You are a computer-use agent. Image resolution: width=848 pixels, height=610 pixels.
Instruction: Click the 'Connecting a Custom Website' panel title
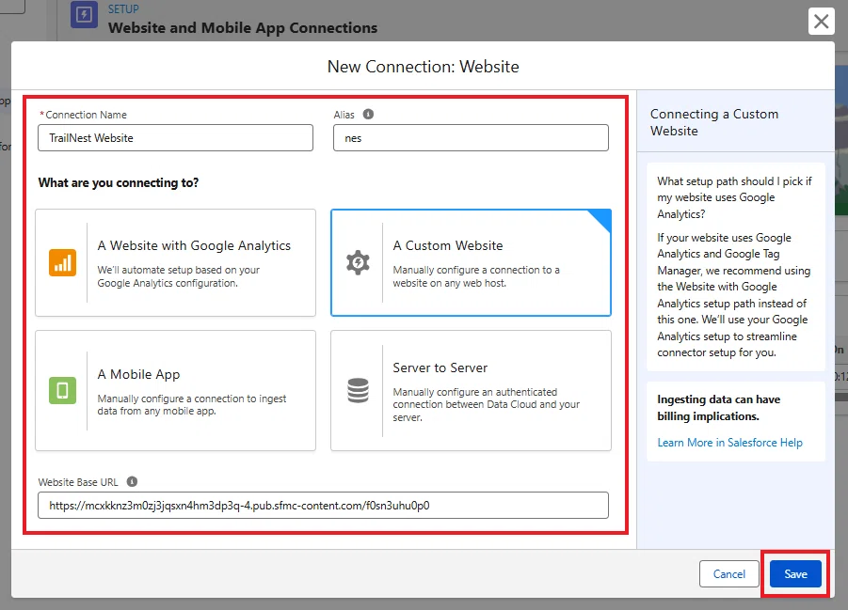tap(714, 122)
